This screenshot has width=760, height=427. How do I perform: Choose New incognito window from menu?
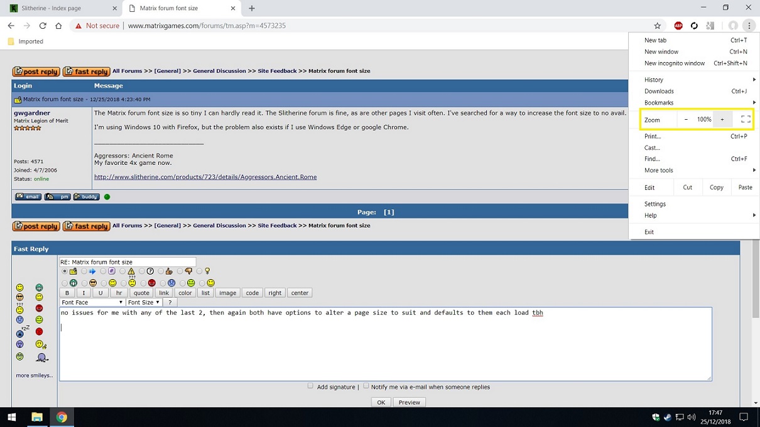click(x=694, y=63)
